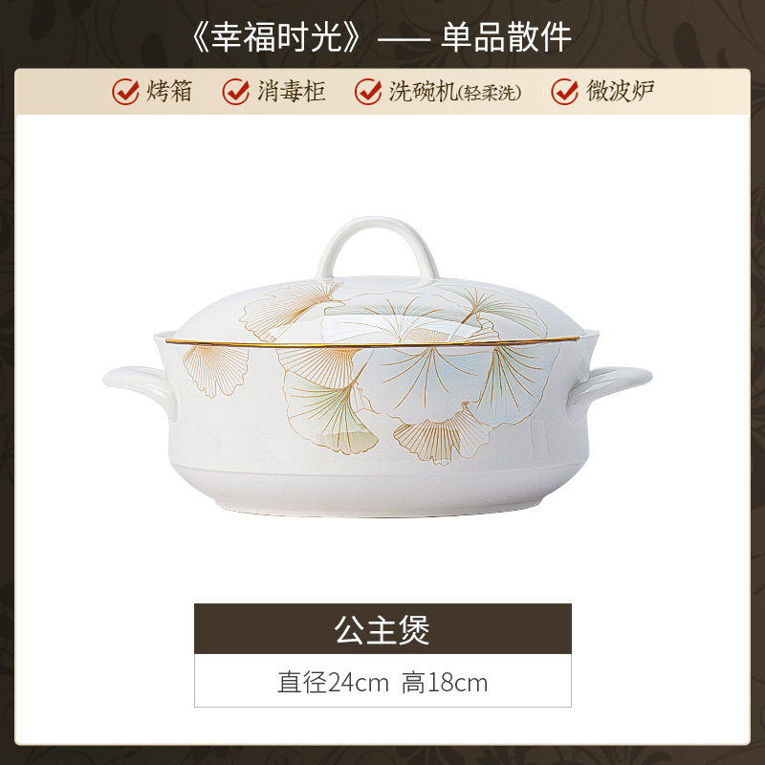This screenshot has height=765, width=765.
Task: Click the 单品散件 heading text
Action: (x=506, y=37)
